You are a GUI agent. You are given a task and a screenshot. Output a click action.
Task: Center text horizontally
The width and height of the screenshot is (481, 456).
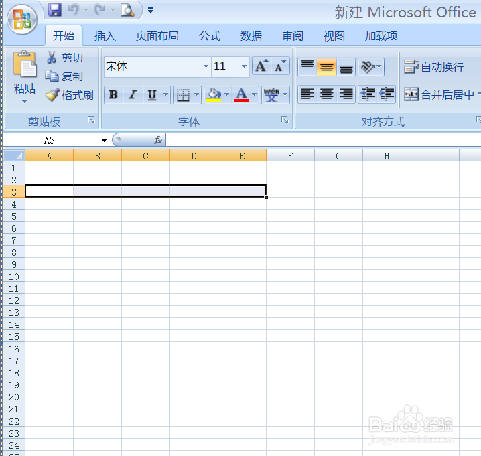(327, 94)
